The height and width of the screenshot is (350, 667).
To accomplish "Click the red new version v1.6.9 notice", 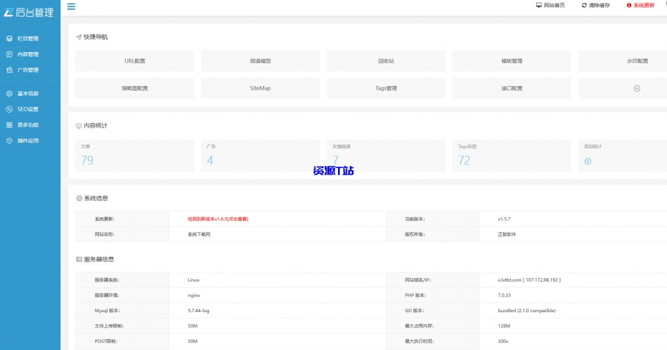I will [218, 219].
